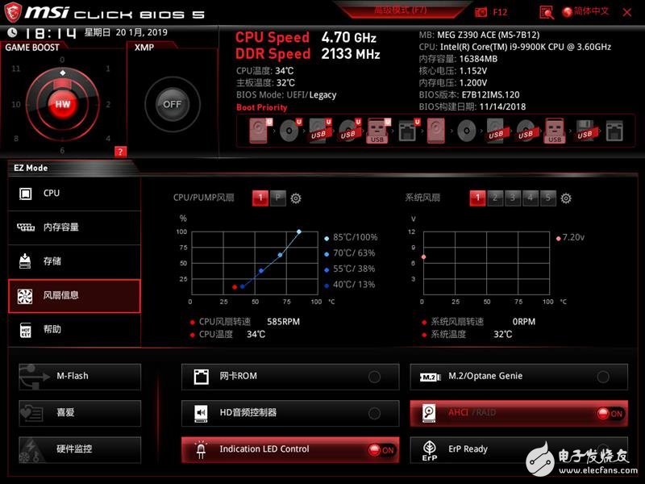Select CPU fan tab 1
This screenshot has width=645, height=484.
260,198
